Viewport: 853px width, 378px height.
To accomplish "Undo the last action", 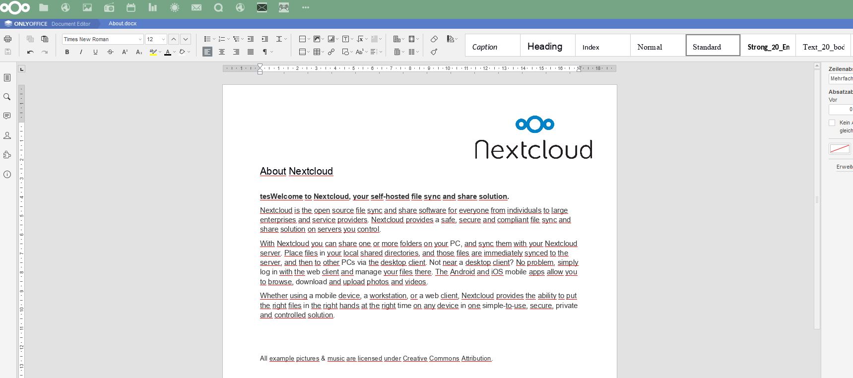I will [30, 52].
